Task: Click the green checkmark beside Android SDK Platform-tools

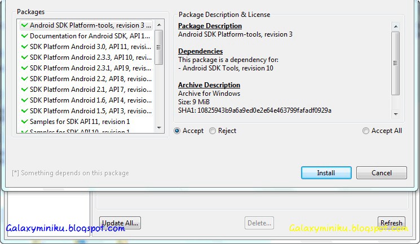Action: [24, 25]
